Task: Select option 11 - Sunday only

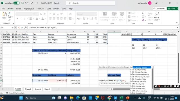Action: click(x=141, y=84)
